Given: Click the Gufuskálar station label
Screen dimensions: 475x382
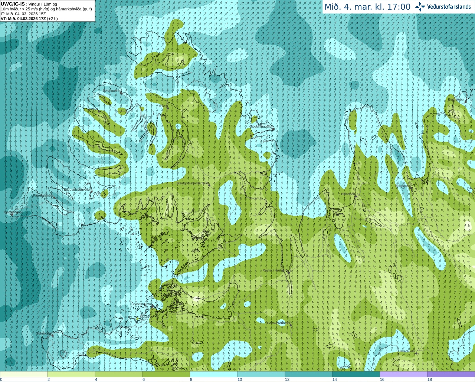Looking at the screenshot, I should tap(43, 333).
